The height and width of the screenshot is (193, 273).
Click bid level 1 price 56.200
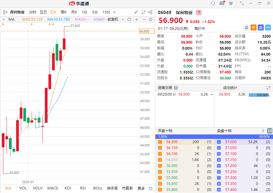[172, 142]
